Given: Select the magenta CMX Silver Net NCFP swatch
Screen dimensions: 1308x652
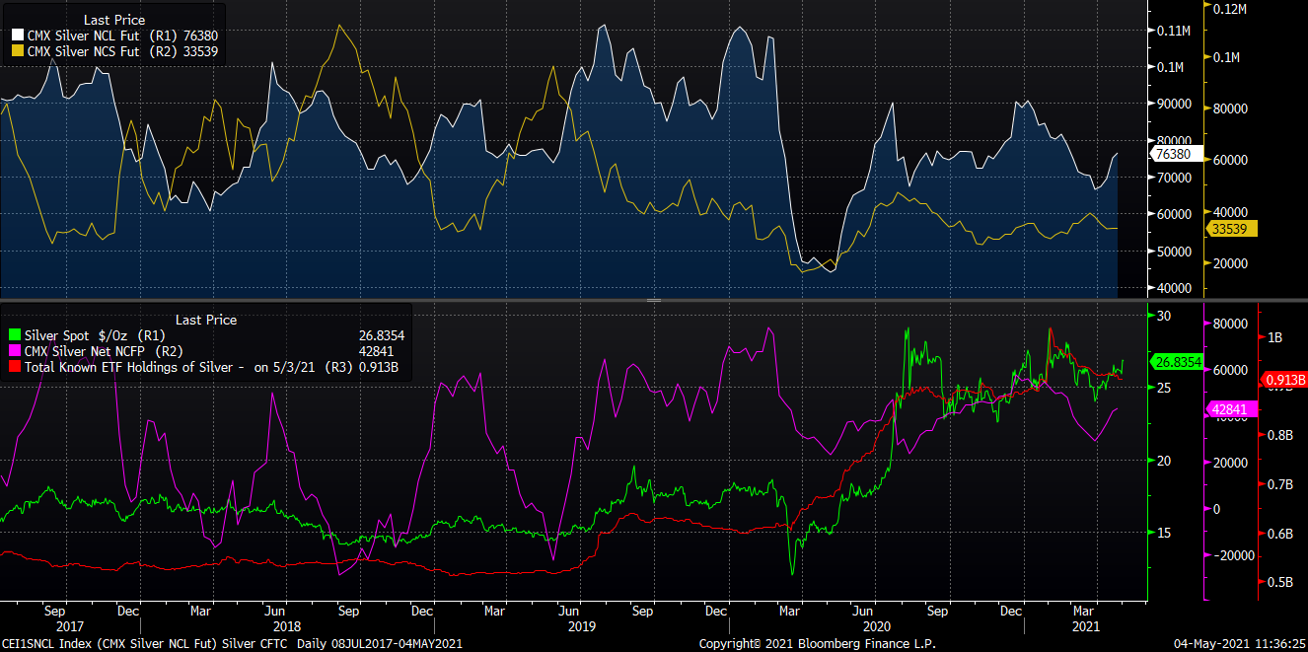Looking at the screenshot, I should 12,351.
